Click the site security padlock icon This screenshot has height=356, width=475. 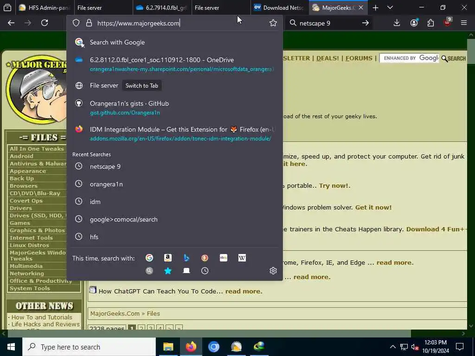89,23
